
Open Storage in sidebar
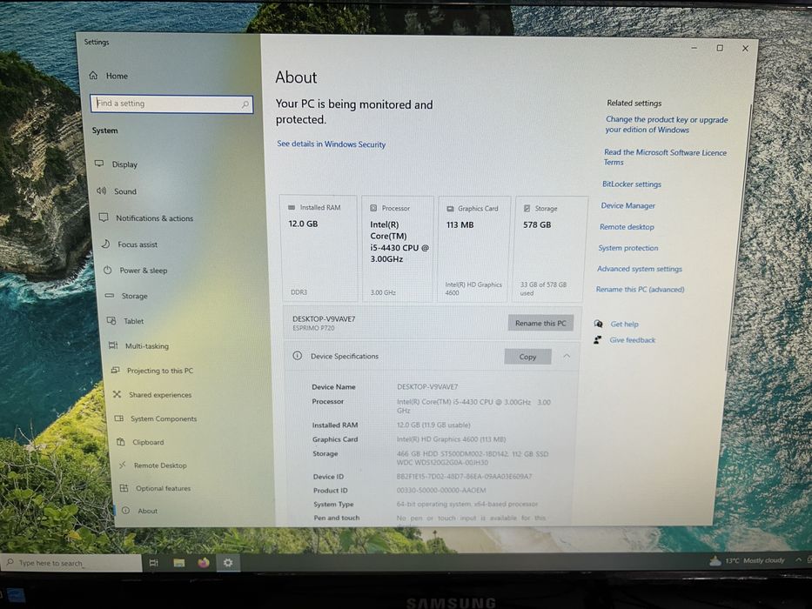pyautogui.click(x=126, y=296)
